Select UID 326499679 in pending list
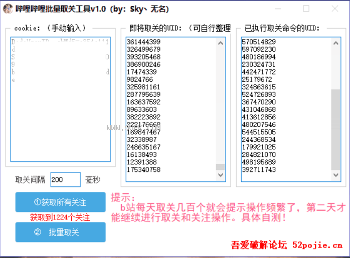The image size is (350, 258). click(143, 49)
